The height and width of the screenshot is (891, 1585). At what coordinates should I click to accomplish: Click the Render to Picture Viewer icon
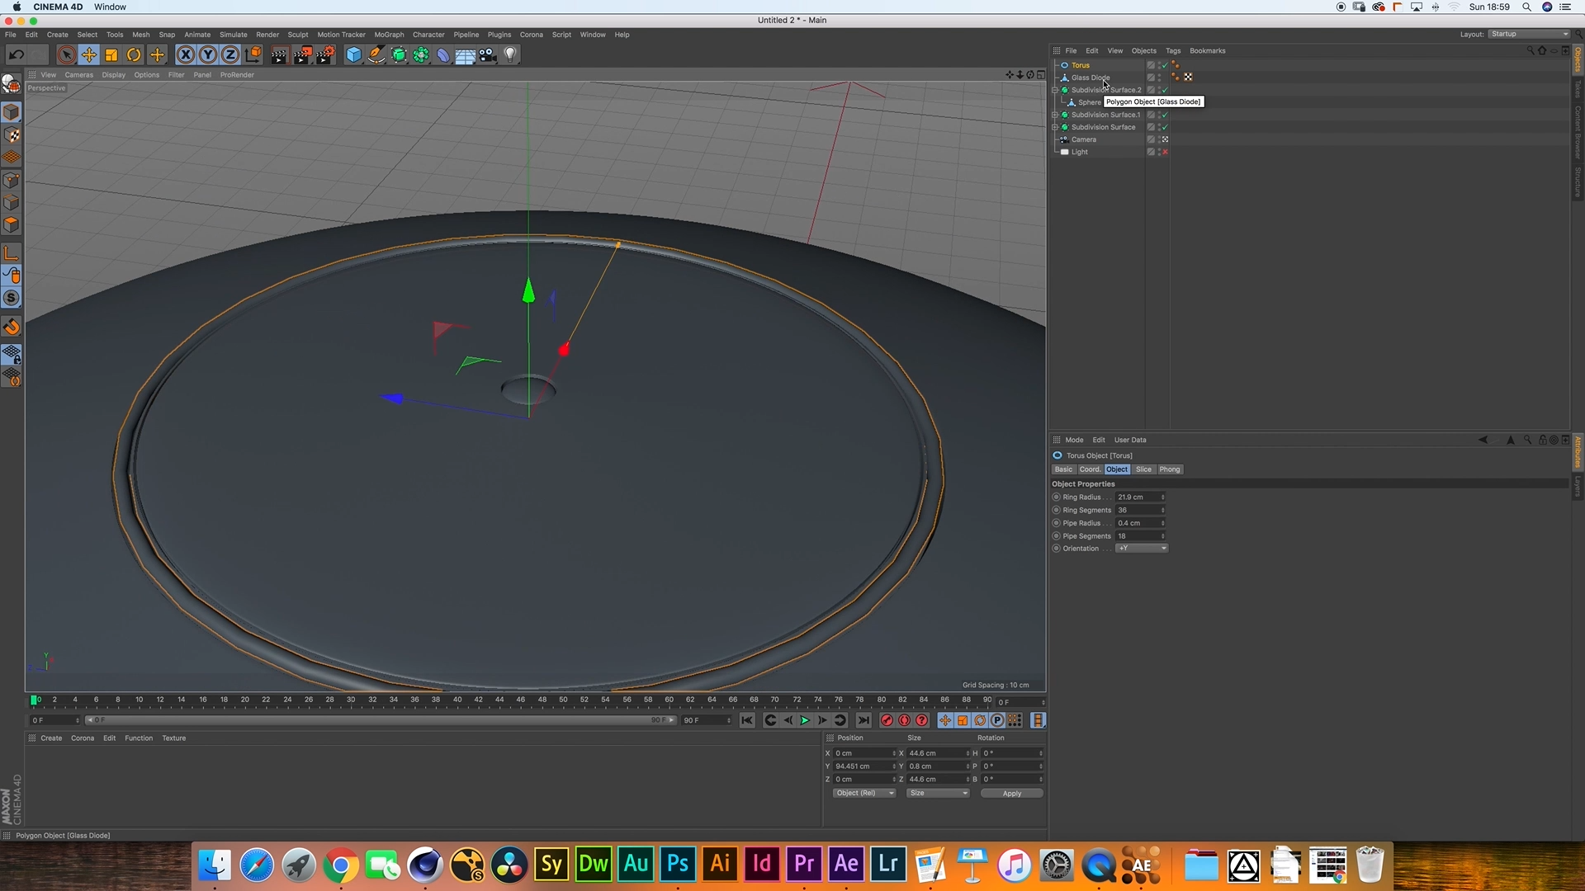302,55
